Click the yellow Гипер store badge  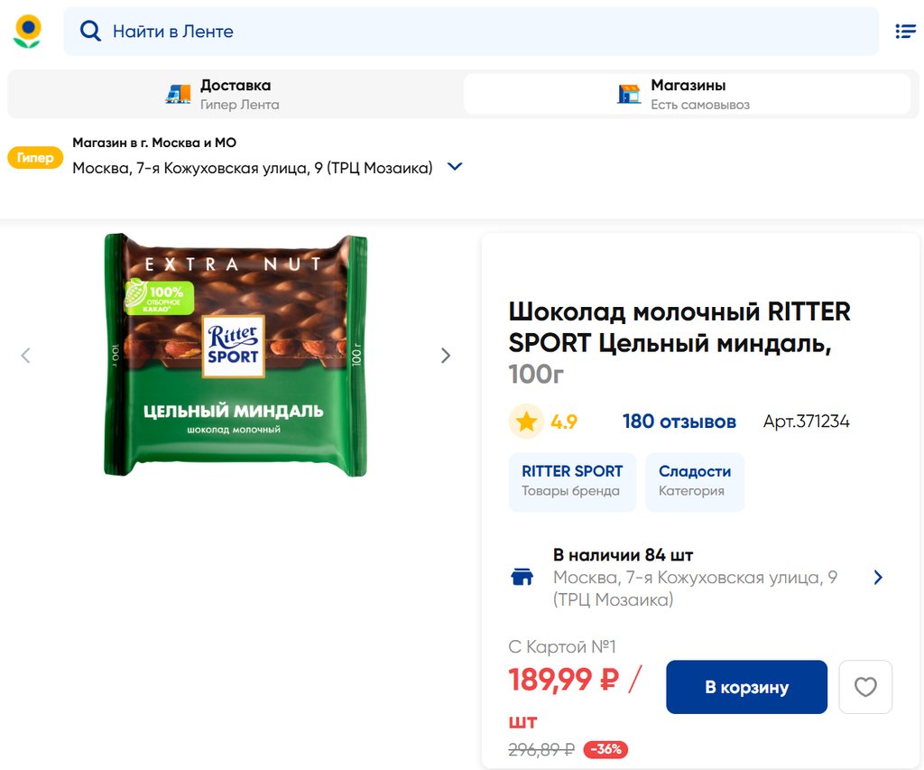[x=35, y=158]
